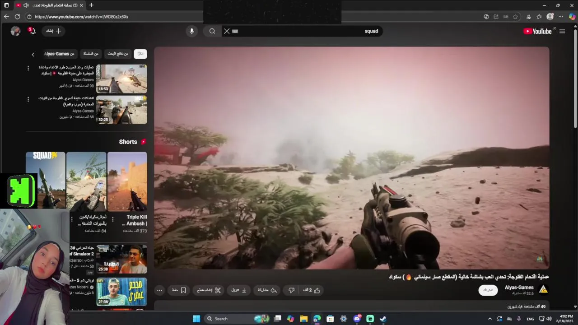Image resolution: width=578 pixels, height=325 pixels.
Task: Open File Explorer from taskbar
Action: click(304, 319)
